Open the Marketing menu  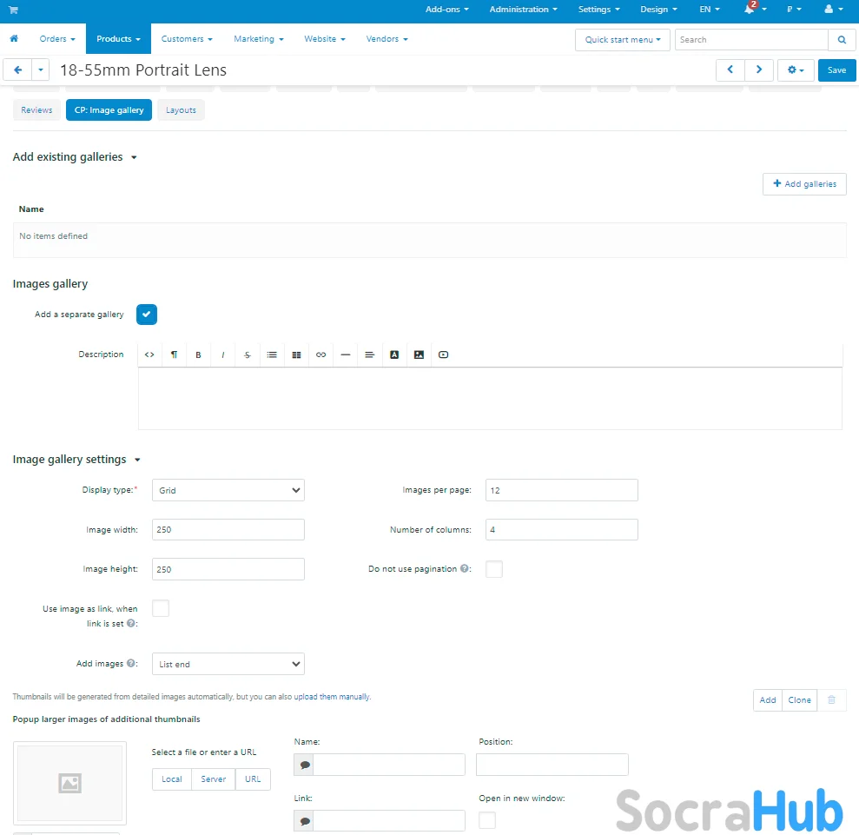pos(259,39)
